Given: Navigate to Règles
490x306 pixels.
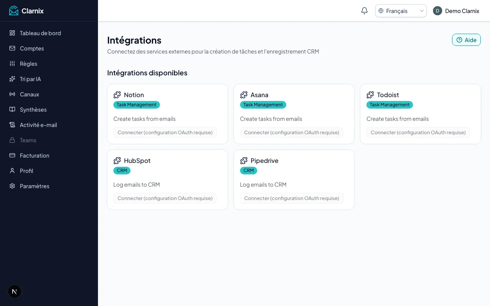Looking at the screenshot, I should point(49,63).
